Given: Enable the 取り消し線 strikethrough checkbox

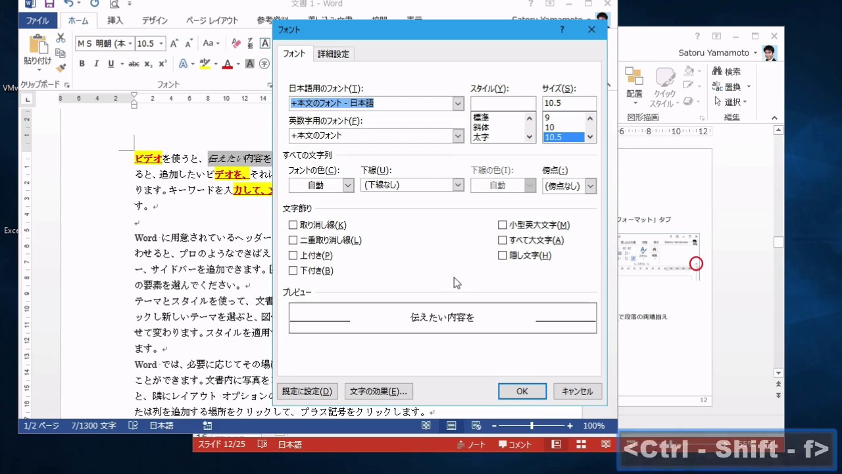Looking at the screenshot, I should (293, 225).
